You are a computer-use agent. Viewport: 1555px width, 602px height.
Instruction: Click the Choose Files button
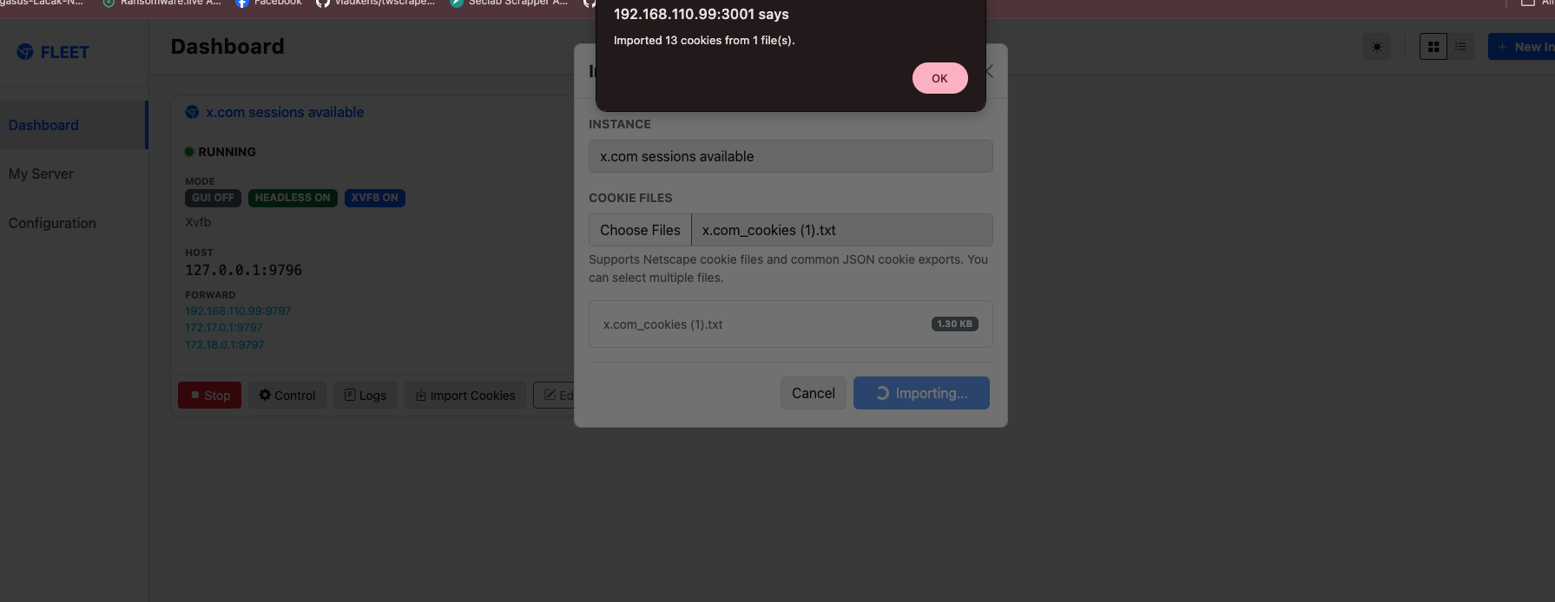click(x=640, y=230)
